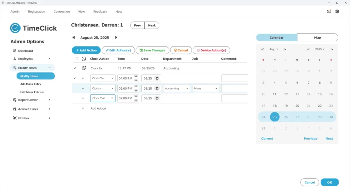Open date picker icon in 04:00 PM row
Image resolution: width=350 pixels, height=188 pixels.
click(157, 78)
